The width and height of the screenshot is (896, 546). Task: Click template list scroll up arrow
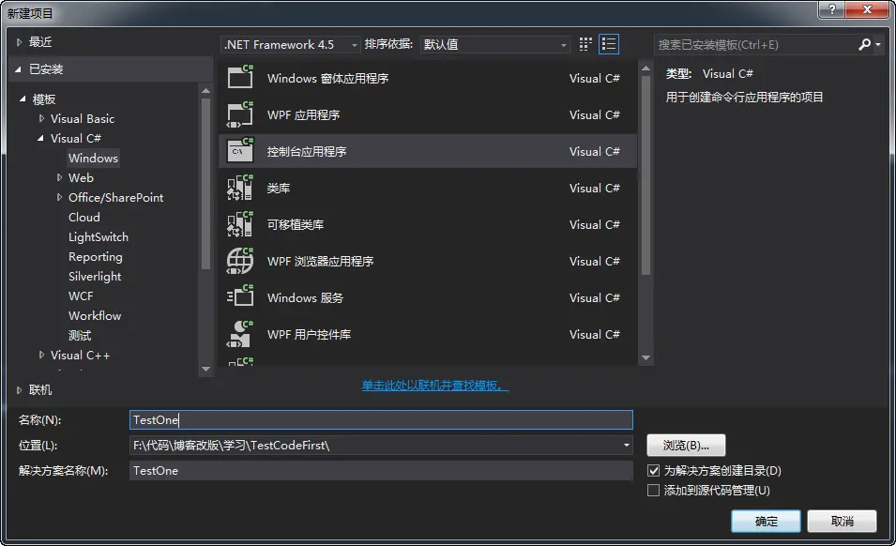point(645,68)
